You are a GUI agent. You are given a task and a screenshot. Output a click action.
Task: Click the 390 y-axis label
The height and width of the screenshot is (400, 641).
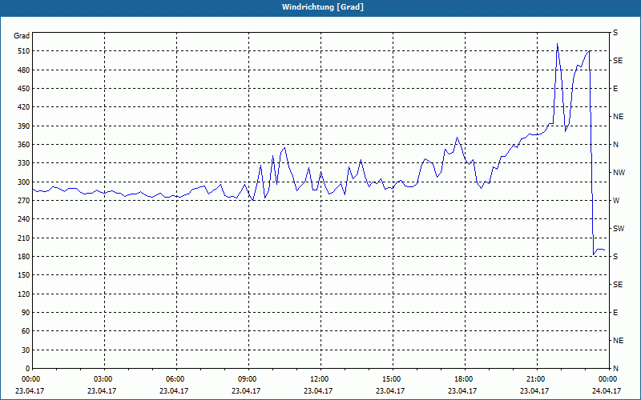[x=23, y=126]
